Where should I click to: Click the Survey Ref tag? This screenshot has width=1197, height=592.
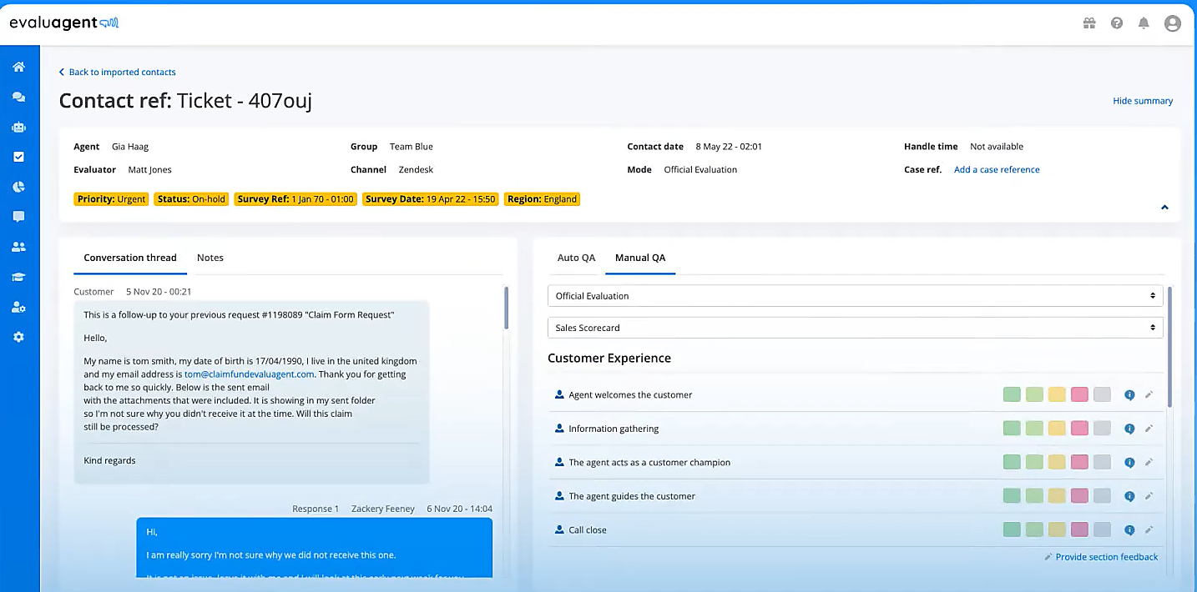click(x=295, y=199)
